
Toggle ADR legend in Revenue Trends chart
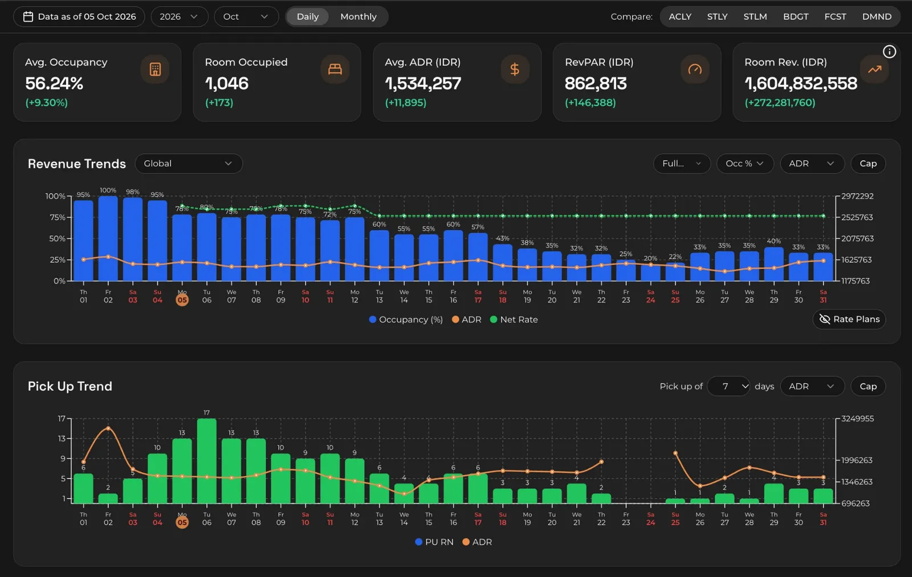[x=466, y=320]
